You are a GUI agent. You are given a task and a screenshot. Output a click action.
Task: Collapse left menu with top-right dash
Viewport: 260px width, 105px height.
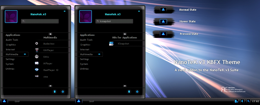64,11
